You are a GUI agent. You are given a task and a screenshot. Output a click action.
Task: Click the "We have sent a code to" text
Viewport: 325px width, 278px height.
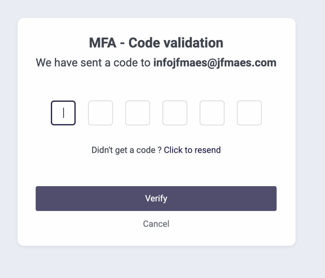[x=93, y=63]
